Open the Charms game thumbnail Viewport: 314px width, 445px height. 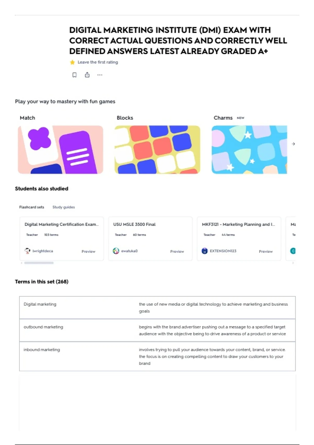click(x=249, y=149)
